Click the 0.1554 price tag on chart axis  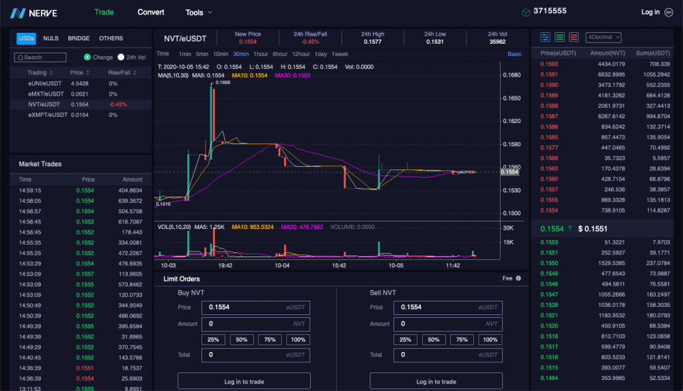point(510,172)
